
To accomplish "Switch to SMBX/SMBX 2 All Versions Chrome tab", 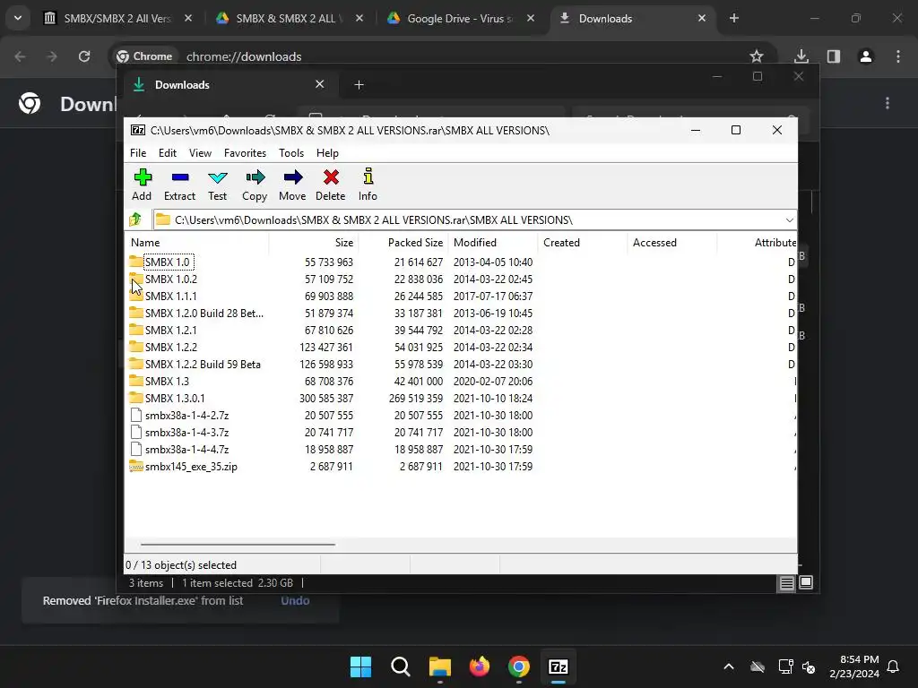I will click(117, 18).
